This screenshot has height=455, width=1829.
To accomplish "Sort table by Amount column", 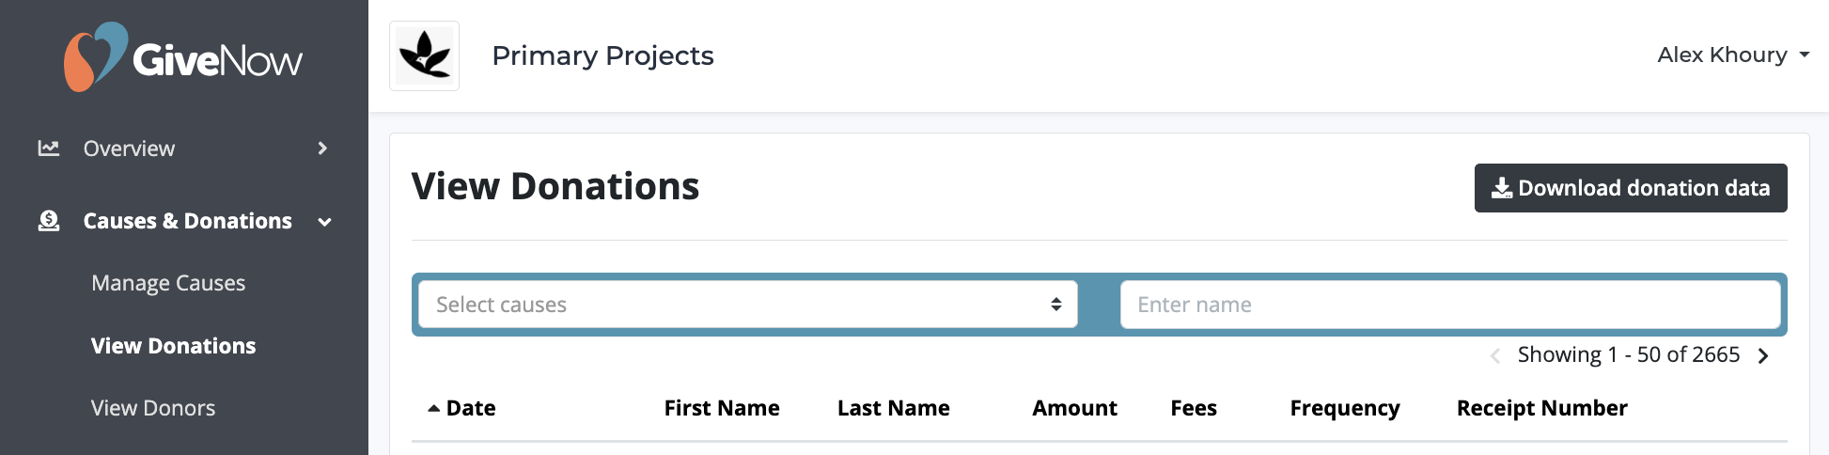I will coord(1074,408).
